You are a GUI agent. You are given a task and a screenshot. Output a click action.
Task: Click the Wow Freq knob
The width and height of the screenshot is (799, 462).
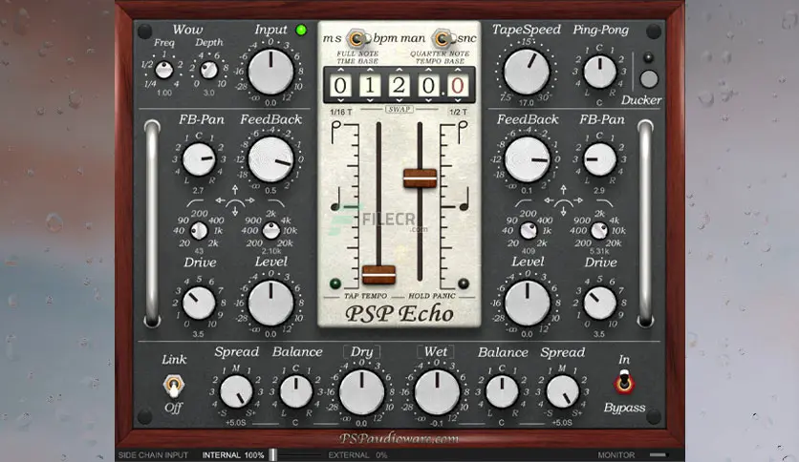point(164,70)
